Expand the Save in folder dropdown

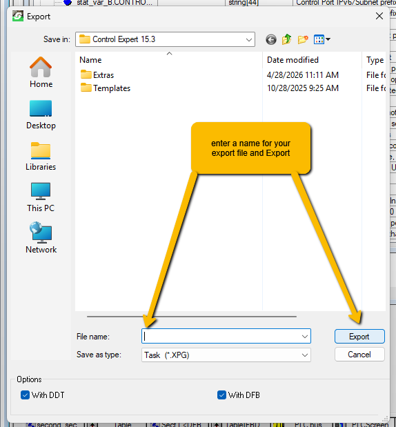pyautogui.click(x=248, y=40)
